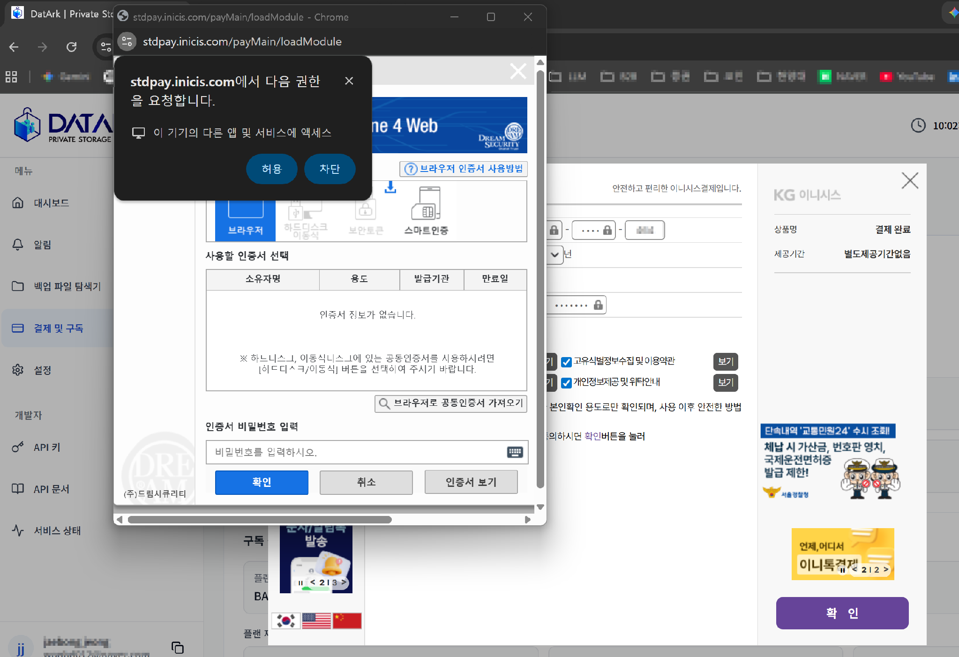Viewport: 959px width, 657px height.
Task: Open 백업 파일 탐색기 in sidebar
Action: (56, 286)
